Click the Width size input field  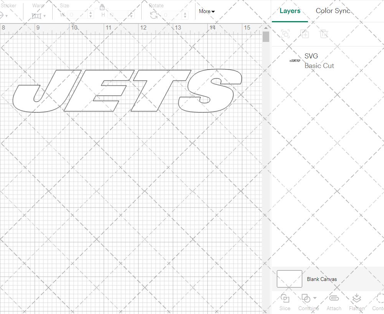tap(78, 15)
